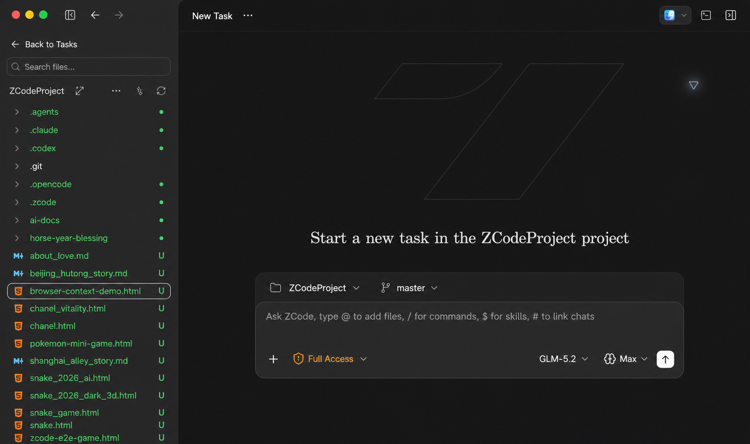Click the New Task title
This screenshot has width=750, height=444.
pyautogui.click(x=212, y=16)
